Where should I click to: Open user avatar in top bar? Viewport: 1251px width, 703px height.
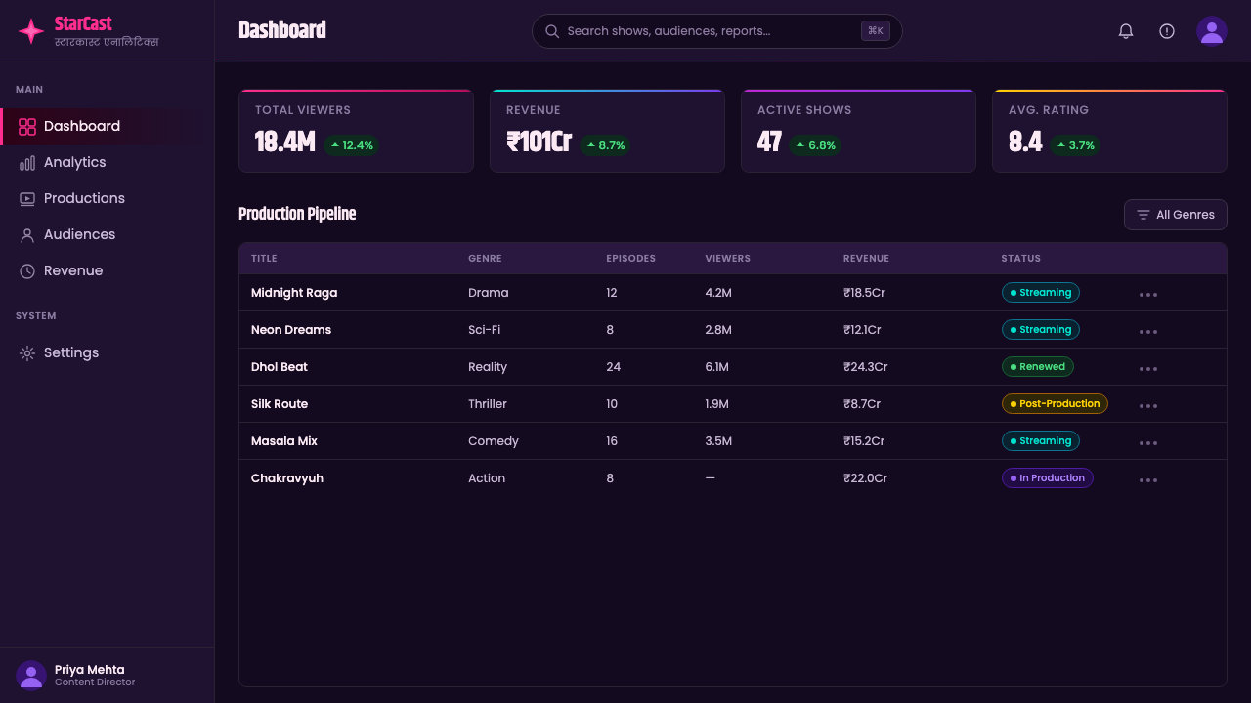pyautogui.click(x=1212, y=31)
